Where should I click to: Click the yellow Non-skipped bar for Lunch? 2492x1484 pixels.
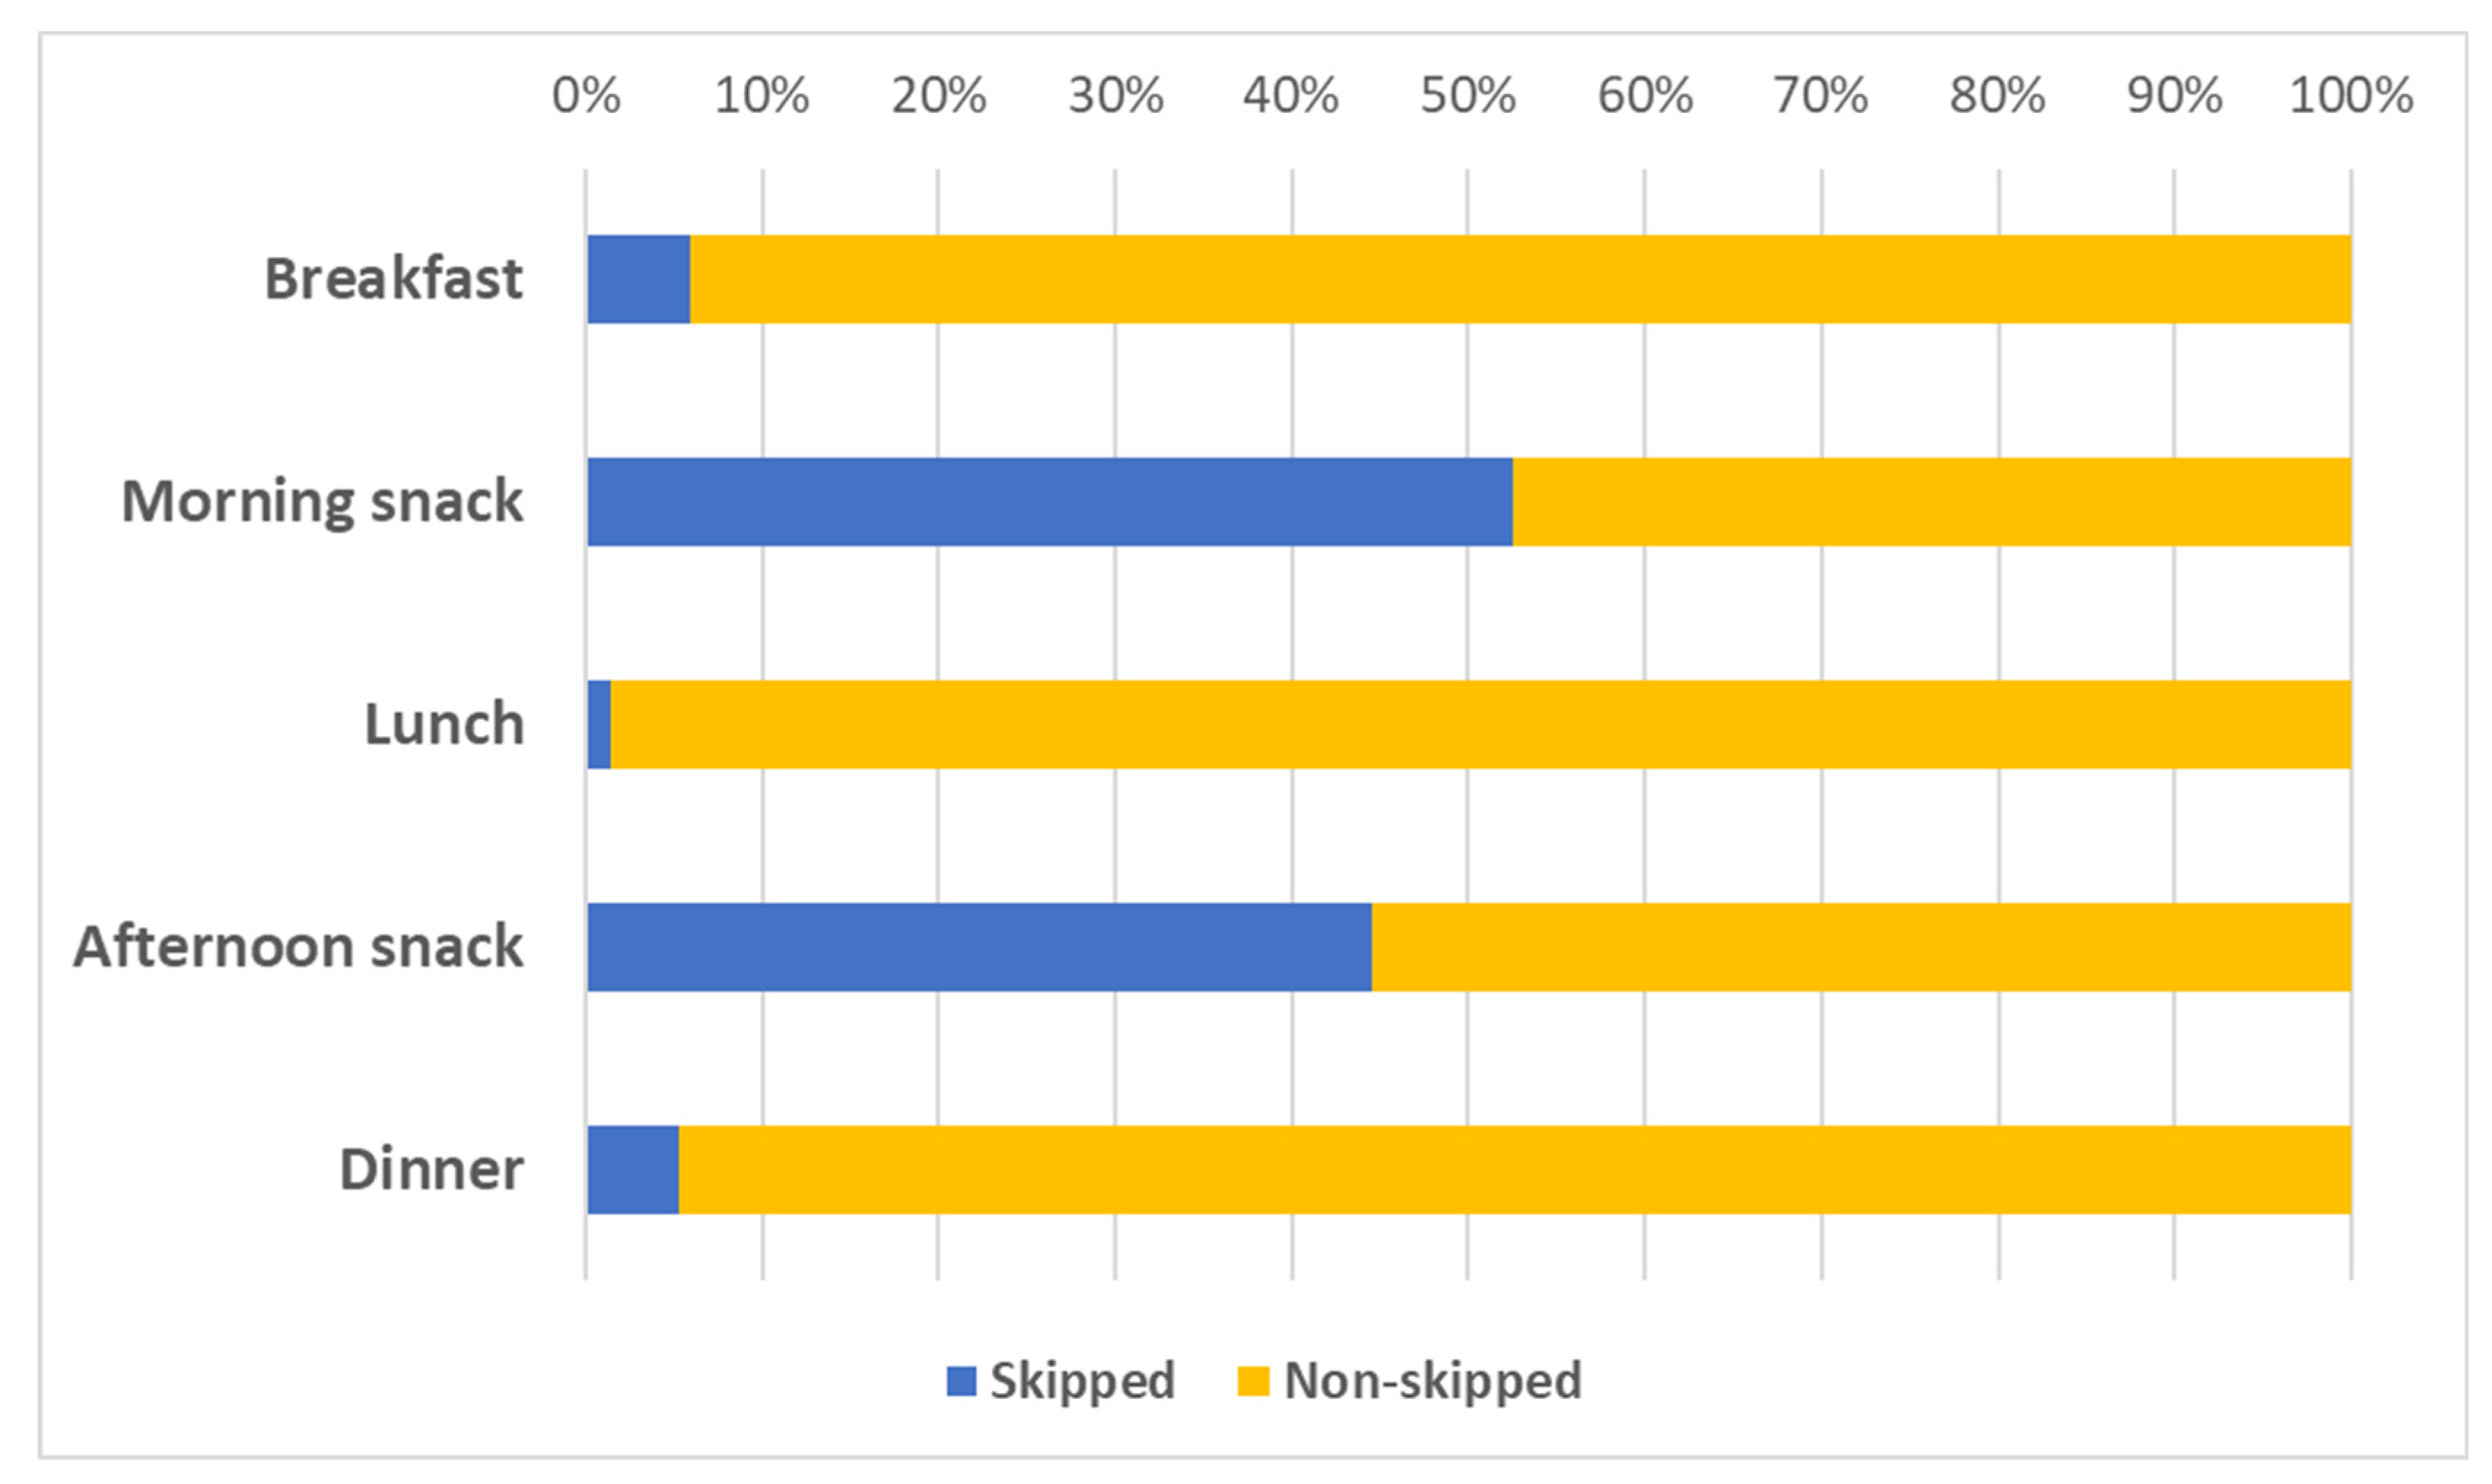coord(1480,725)
